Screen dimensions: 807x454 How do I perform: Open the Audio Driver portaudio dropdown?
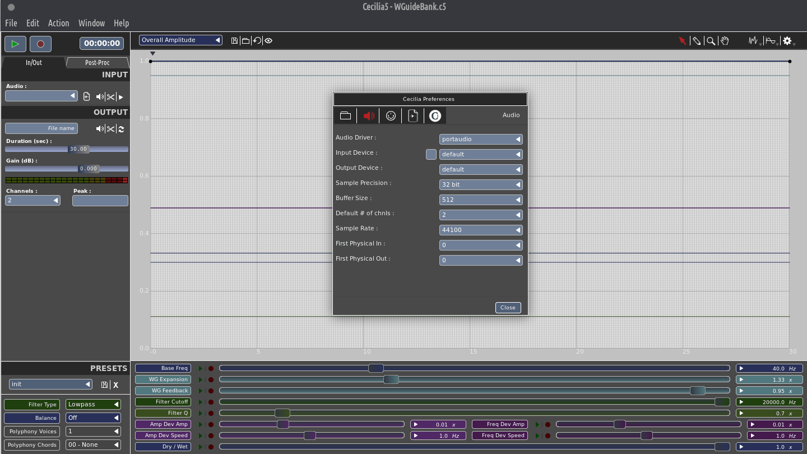click(481, 139)
